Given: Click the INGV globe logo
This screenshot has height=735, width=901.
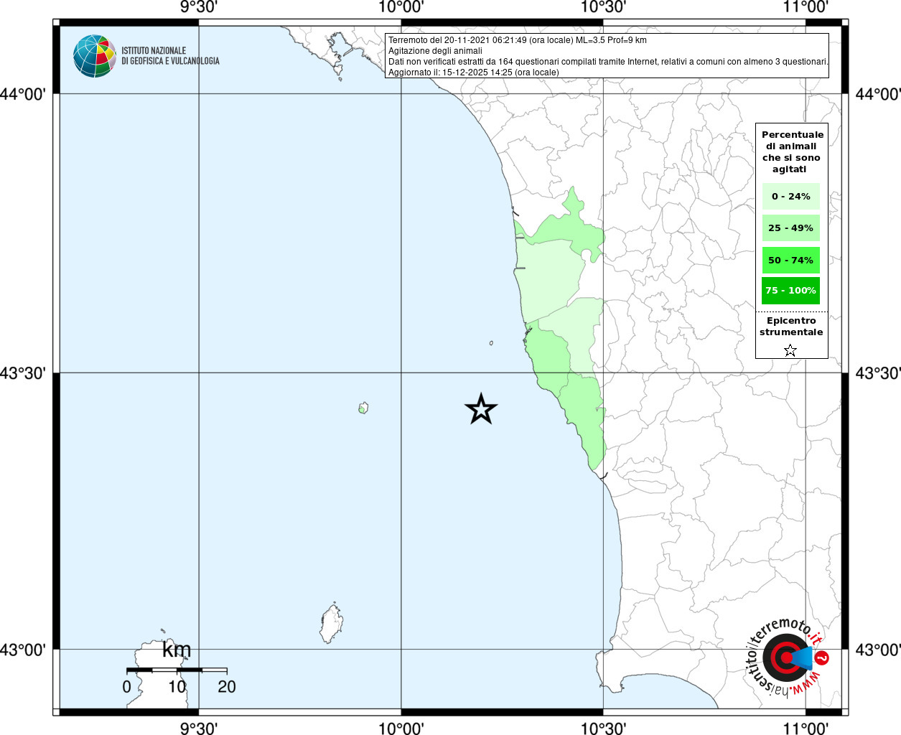Looking at the screenshot, I should [x=95, y=56].
